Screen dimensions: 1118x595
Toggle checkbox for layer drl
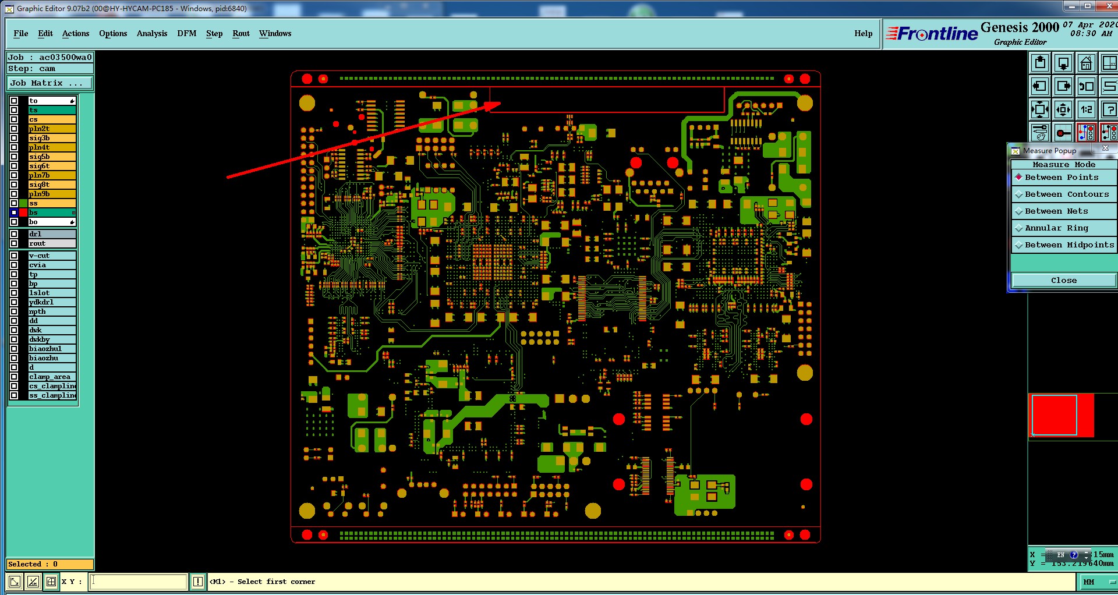pyautogui.click(x=14, y=234)
